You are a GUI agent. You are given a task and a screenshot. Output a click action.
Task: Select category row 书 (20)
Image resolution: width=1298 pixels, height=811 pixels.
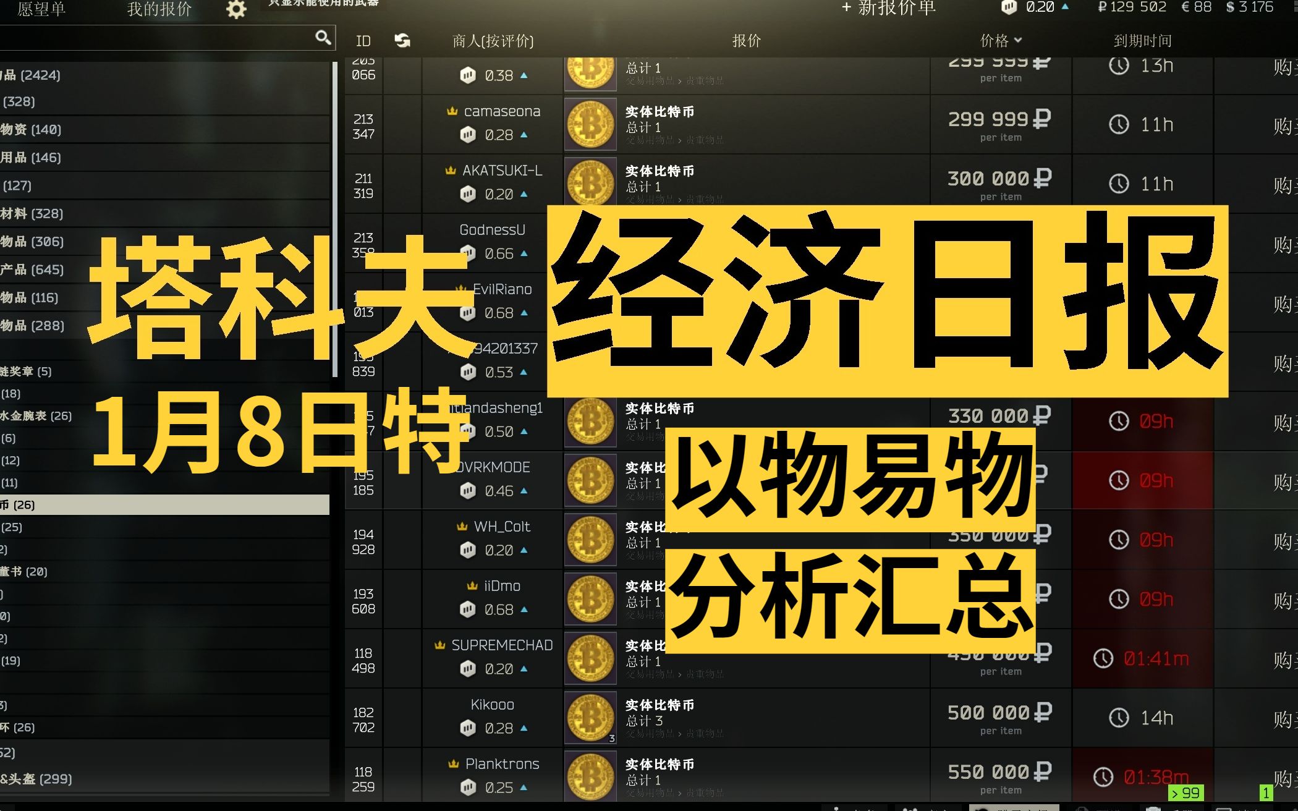(x=164, y=571)
